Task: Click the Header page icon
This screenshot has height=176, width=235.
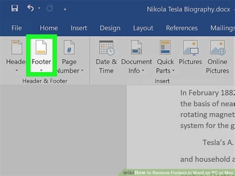Action: 17,47
